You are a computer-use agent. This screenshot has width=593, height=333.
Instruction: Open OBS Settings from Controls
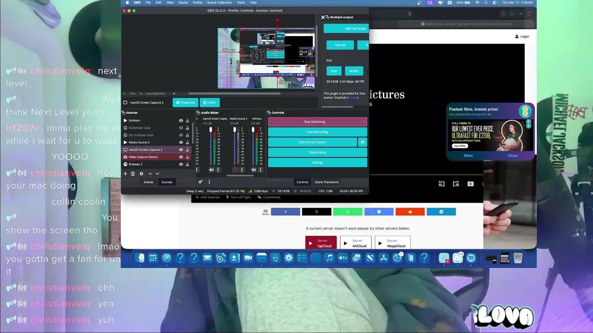coord(317,162)
